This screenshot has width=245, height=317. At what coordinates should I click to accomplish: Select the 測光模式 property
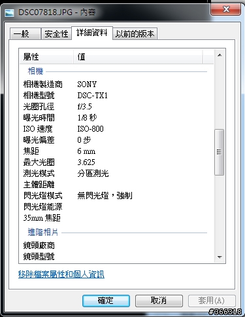click(x=39, y=174)
